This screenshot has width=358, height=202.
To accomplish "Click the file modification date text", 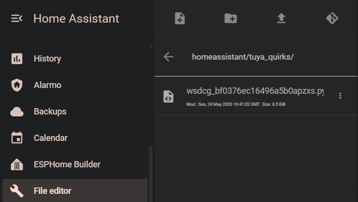I will coord(223,104).
